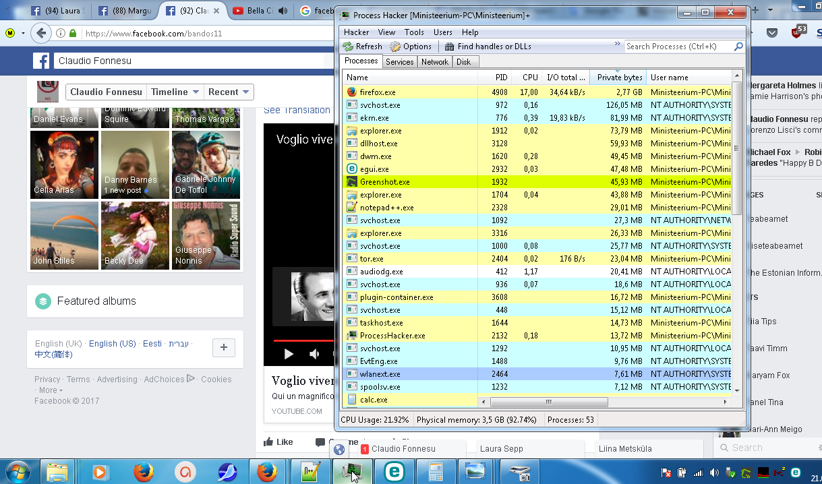Open the View menu
This screenshot has height=484, width=822.
tap(387, 32)
